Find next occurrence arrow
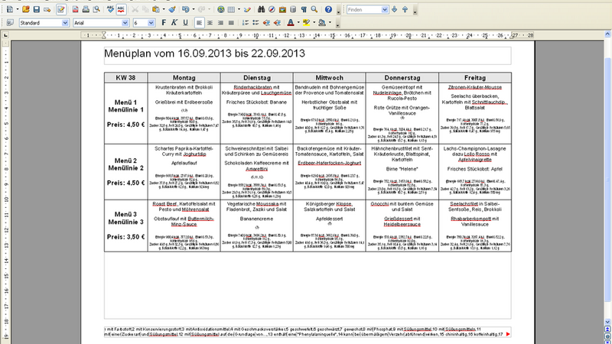Screen dimensions: 612x344 click(x=395, y=9)
